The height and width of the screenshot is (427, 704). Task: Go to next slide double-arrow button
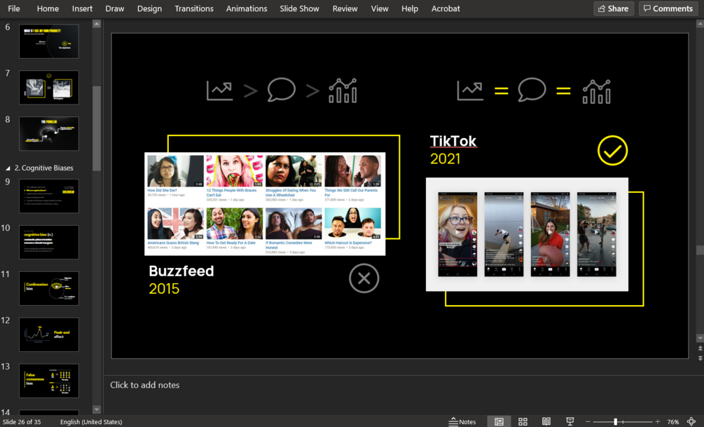pos(700,358)
